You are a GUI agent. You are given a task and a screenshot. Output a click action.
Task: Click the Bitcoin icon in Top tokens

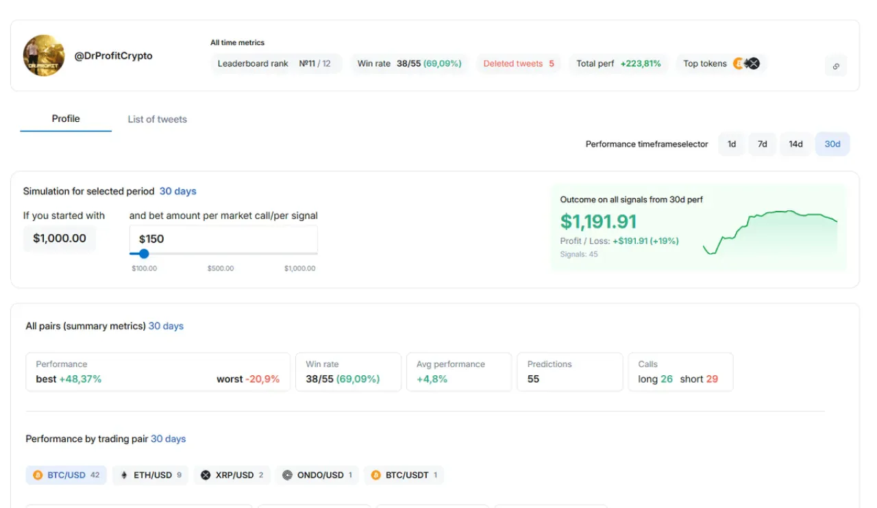click(739, 64)
